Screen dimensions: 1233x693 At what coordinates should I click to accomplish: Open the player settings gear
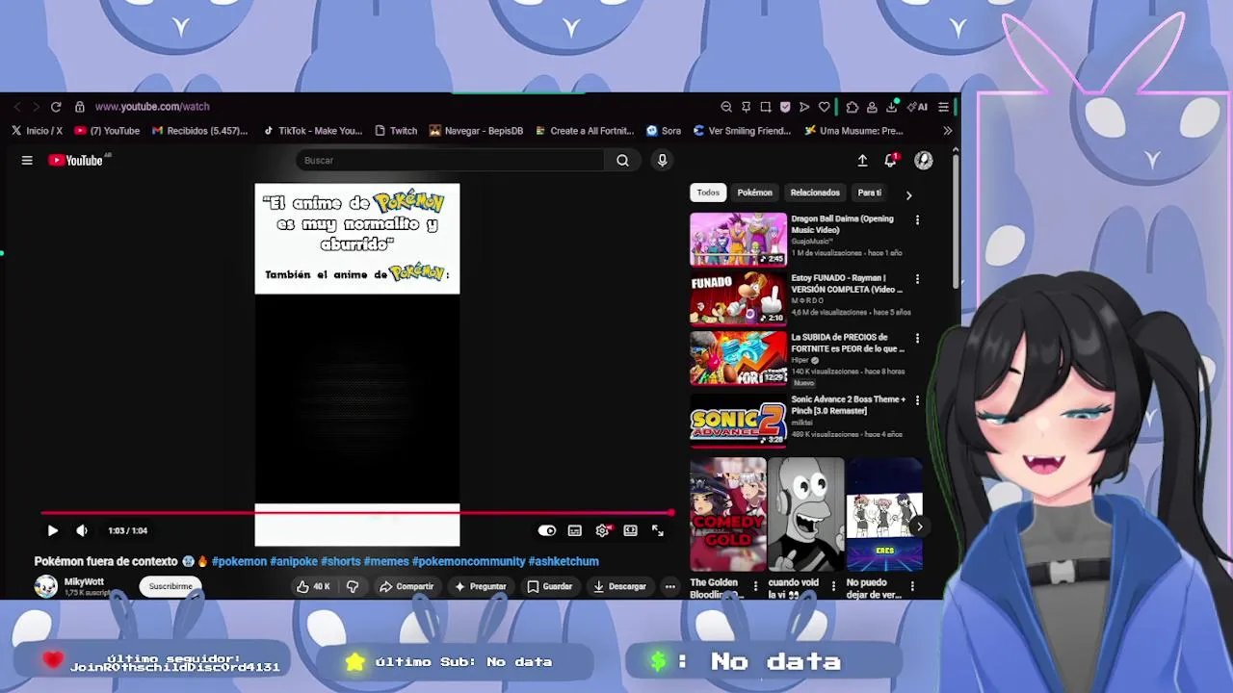[x=602, y=530]
